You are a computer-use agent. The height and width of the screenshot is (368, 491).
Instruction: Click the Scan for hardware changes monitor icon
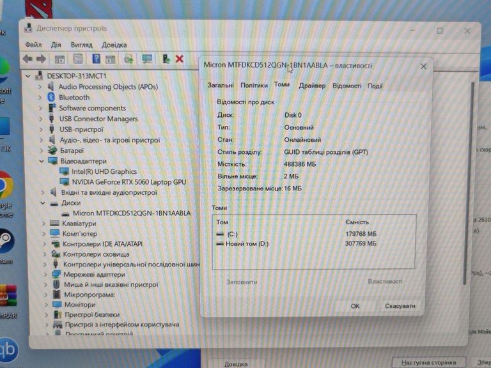(147, 59)
